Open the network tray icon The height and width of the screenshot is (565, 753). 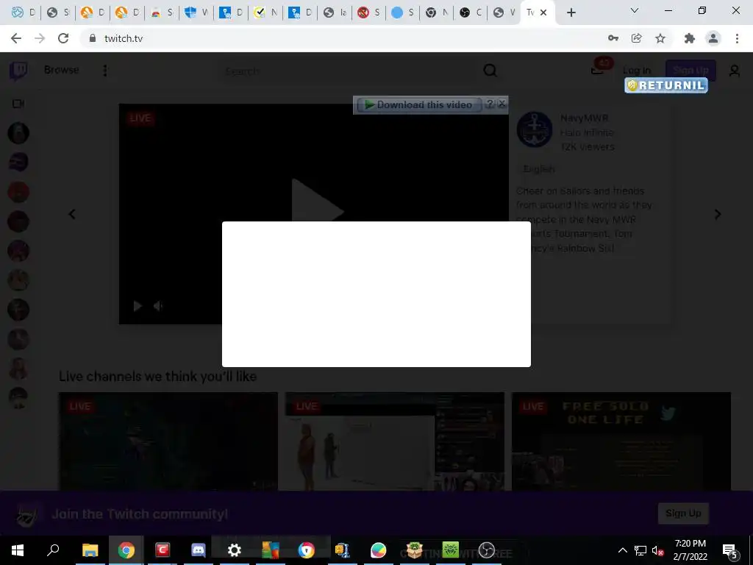coord(640,550)
